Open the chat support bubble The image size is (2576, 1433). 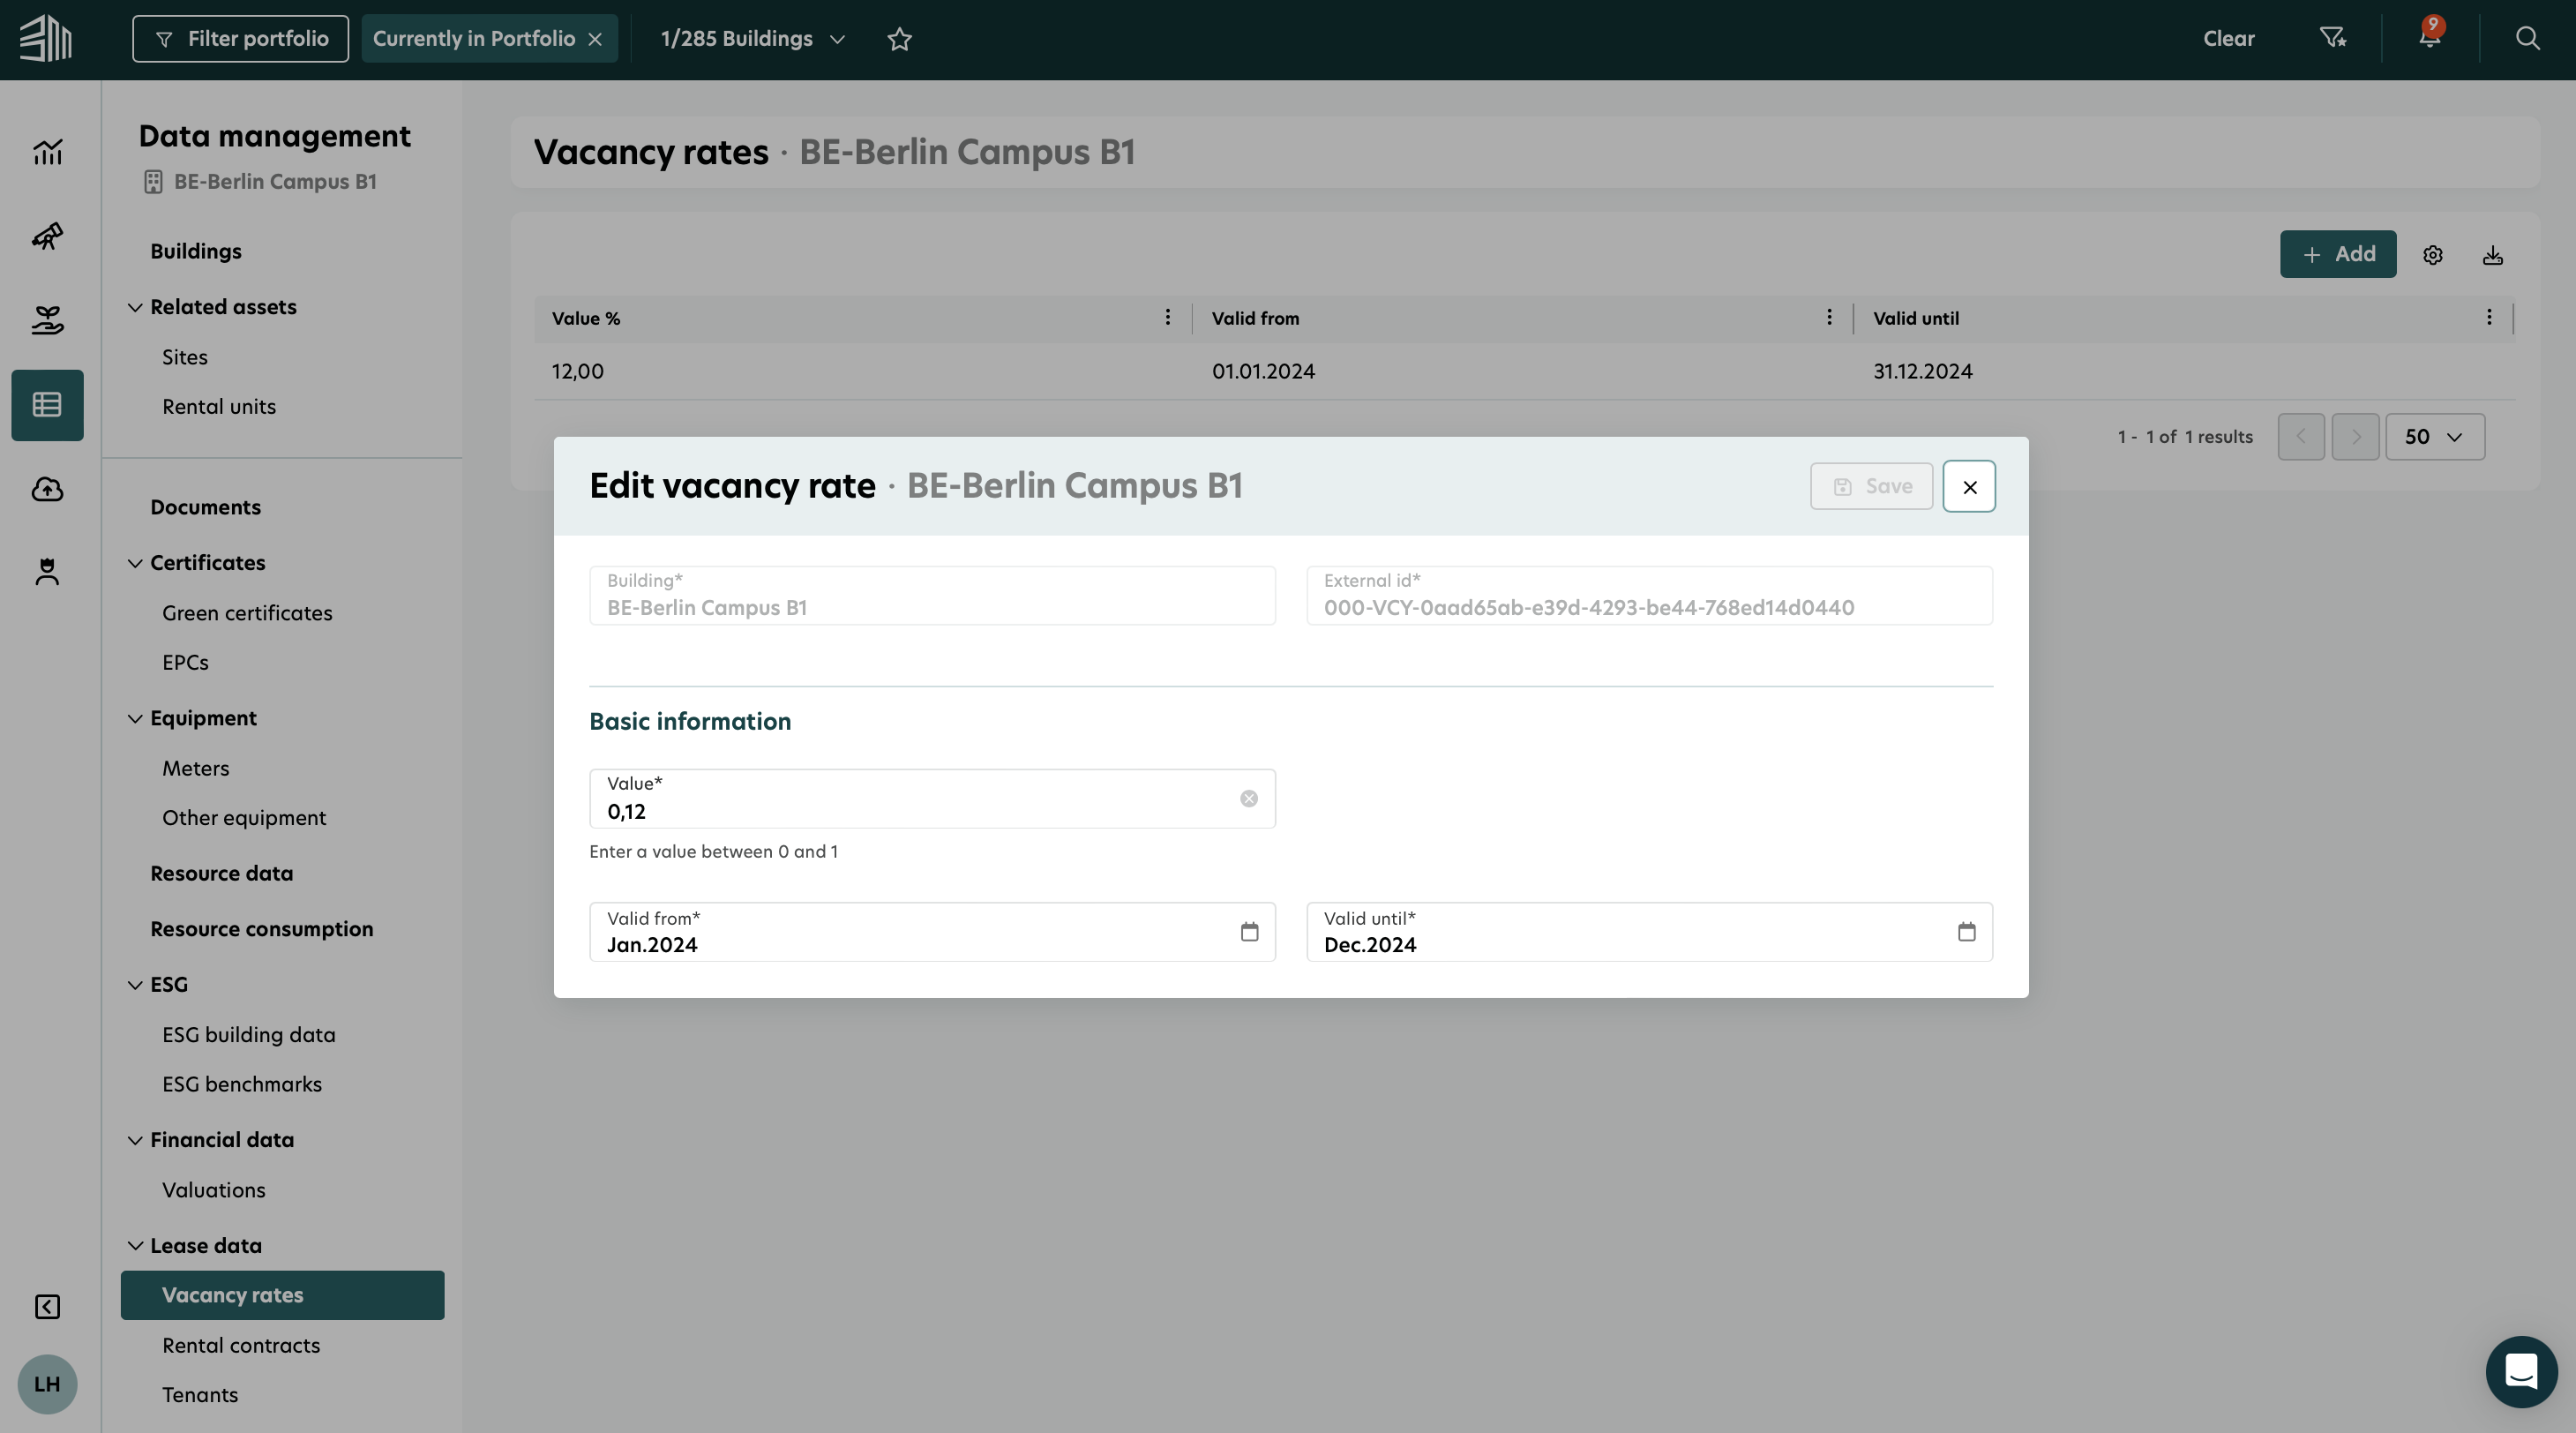click(x=2520, y=1371)
